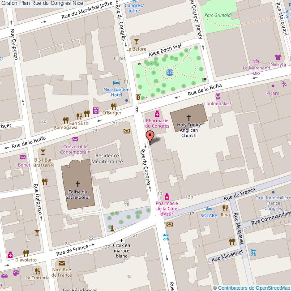Click the Croix en marbre blanc cross marker
This screenshot has height=291, width=291.
121,241
